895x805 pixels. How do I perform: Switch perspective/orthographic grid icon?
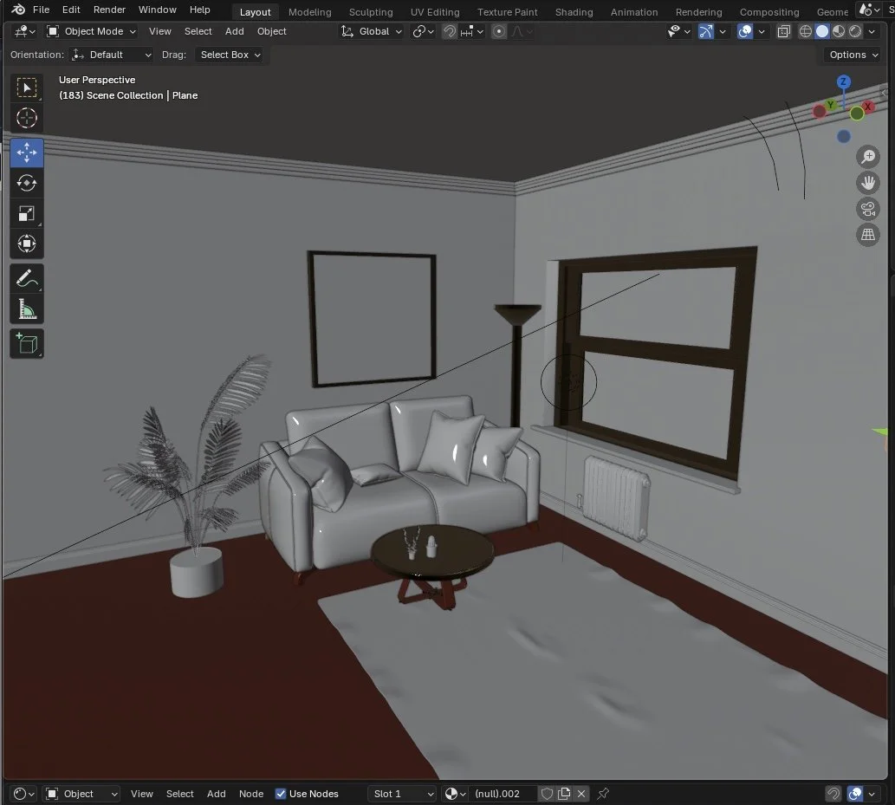[x=867, y=235]
